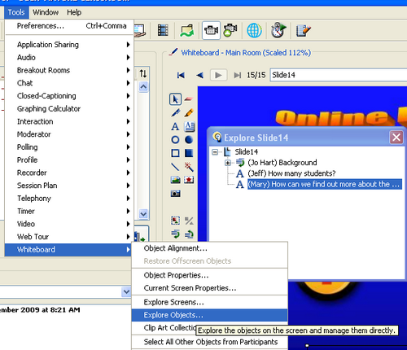
Task: Open the Session Plan submenu
Action: pyautogui.click(x=69, y=186)
